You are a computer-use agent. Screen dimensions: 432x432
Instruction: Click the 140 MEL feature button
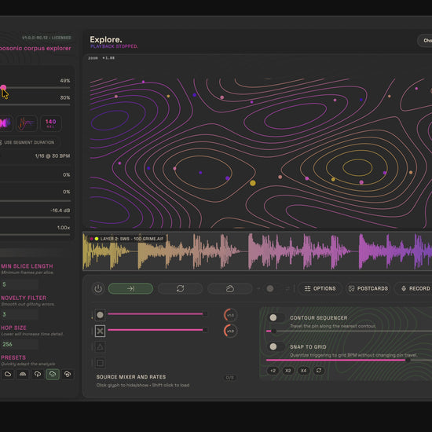(51, 123)
